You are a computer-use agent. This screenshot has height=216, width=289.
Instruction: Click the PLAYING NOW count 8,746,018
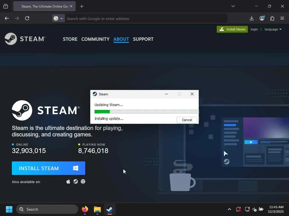(x=93, y=151)
